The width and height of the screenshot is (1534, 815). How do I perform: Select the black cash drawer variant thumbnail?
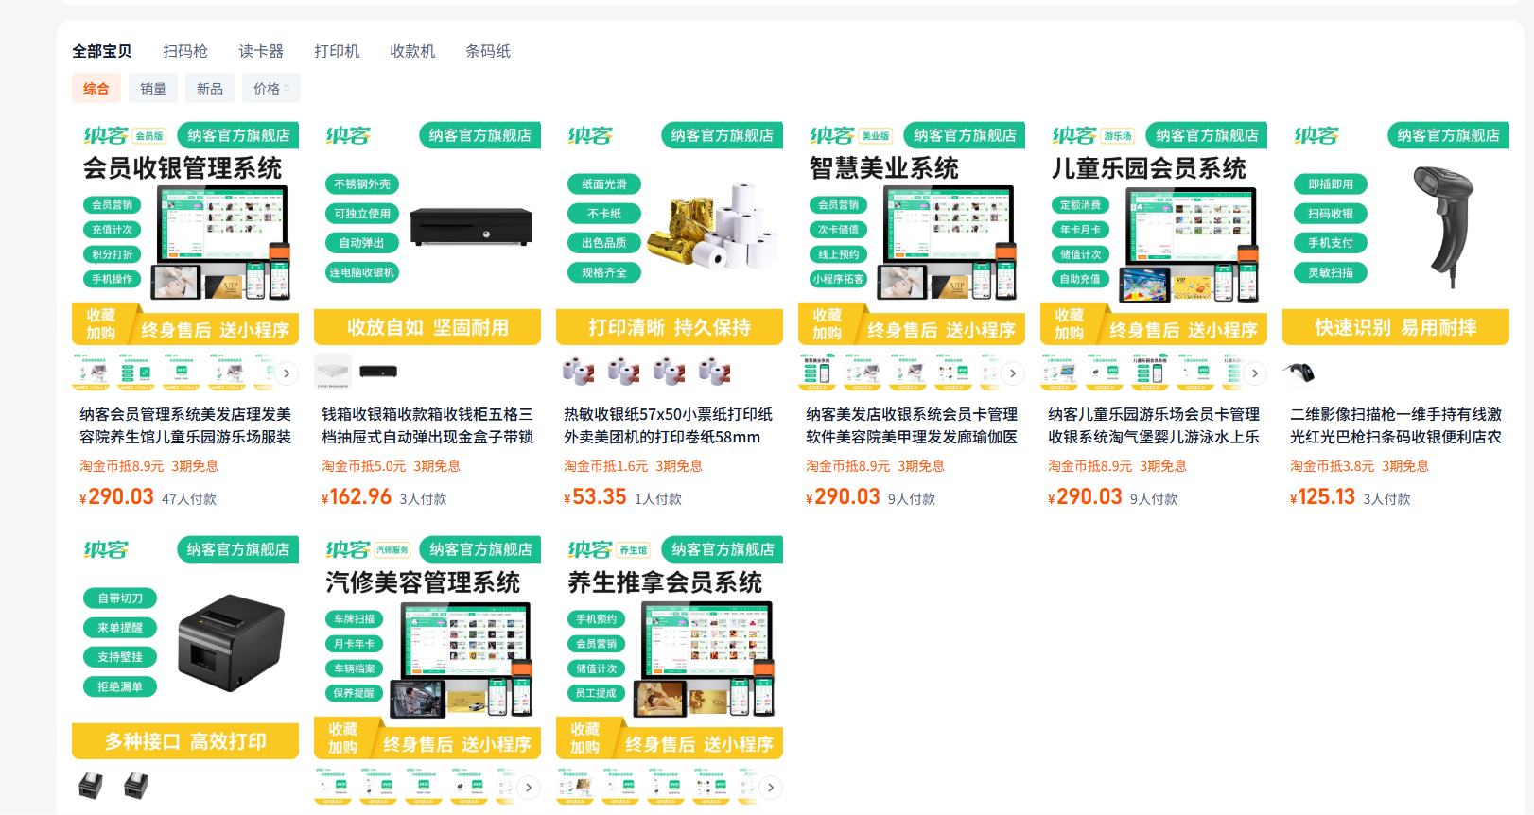point(378,372)
